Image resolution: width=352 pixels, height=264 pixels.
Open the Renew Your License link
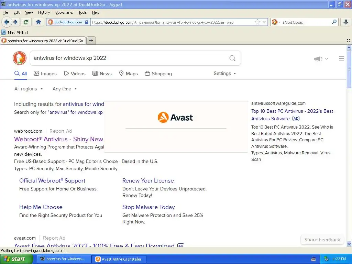pyautogui.click(x=148, y=181)
